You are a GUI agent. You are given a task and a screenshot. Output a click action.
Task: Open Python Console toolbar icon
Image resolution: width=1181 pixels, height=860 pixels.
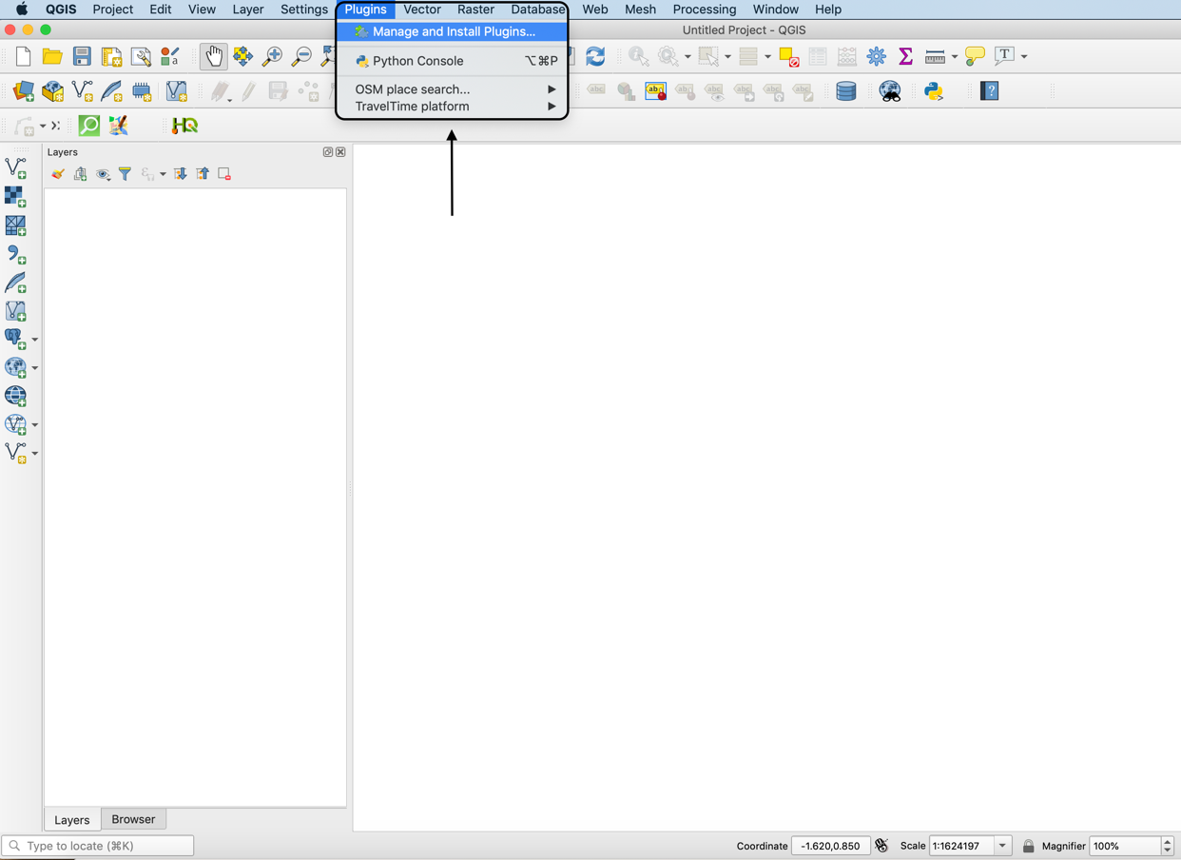click(x=934, y=91)
